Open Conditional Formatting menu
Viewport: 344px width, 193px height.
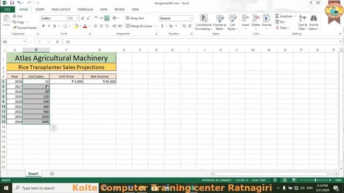[x=204, y=23]
